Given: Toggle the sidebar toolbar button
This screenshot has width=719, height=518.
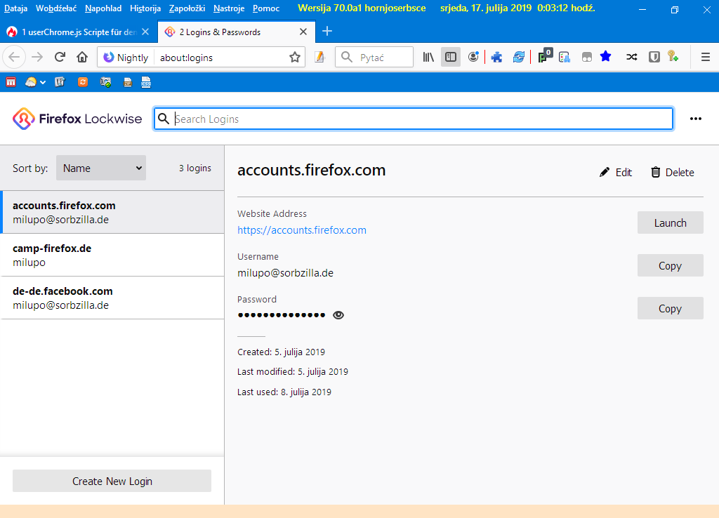Looking at the screenshot, I should click(451, 58).
